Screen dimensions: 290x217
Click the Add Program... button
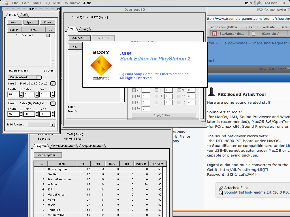48,155
